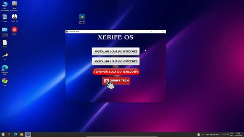Open the network icon in system tray
The image size is (244, 137).
click(x=225, y=134)
